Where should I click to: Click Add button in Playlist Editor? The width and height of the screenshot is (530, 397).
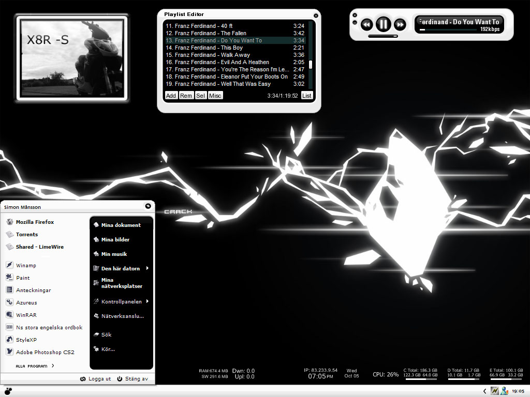(171, 96)
